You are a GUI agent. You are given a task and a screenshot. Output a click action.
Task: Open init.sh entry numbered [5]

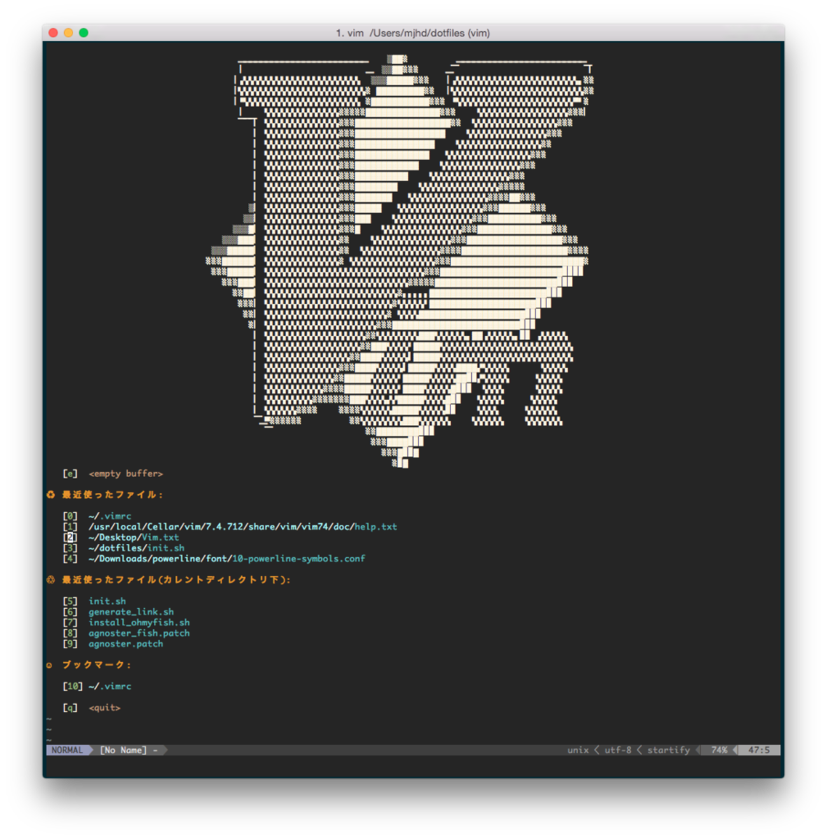pyautogui.click(x=94, y=601)
